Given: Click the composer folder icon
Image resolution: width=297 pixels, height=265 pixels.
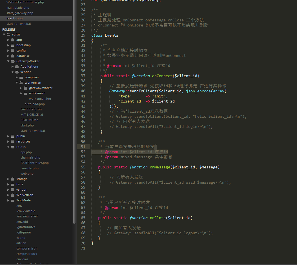Looking at the screenshot, I should pos(21,77).
